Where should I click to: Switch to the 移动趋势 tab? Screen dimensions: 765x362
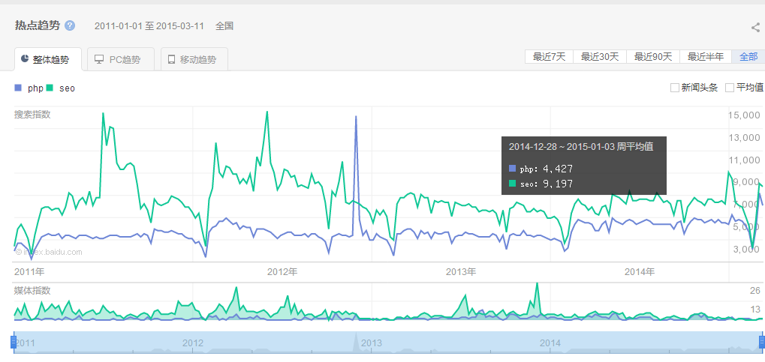pyautogui.click(x=194, y=59)
